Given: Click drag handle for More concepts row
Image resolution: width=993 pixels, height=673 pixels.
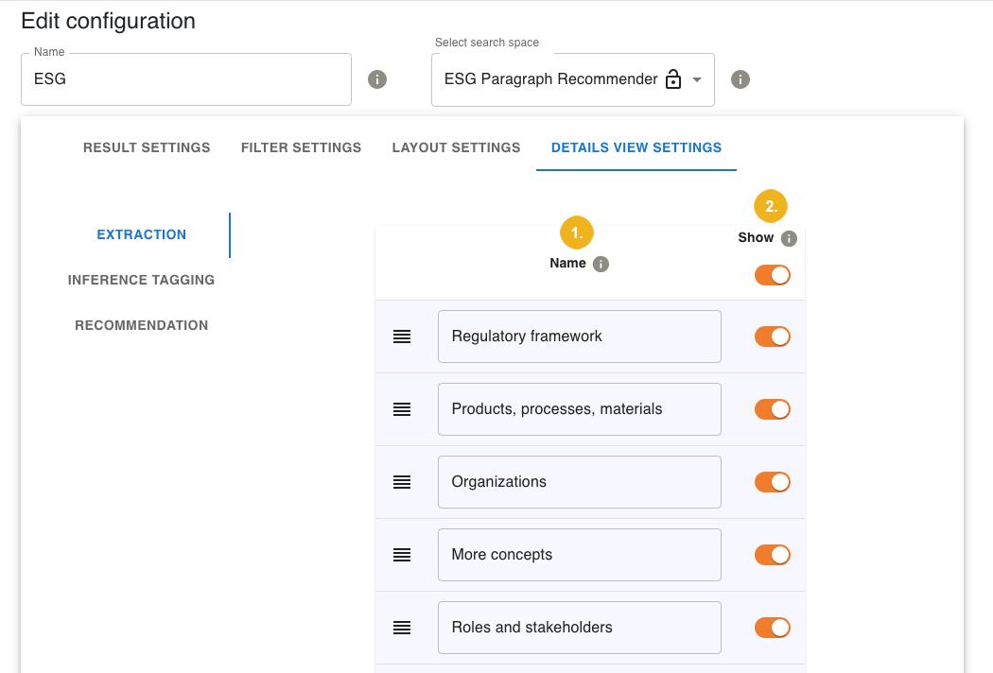Looking at the screenshot, I should click(x=402, y=555).
